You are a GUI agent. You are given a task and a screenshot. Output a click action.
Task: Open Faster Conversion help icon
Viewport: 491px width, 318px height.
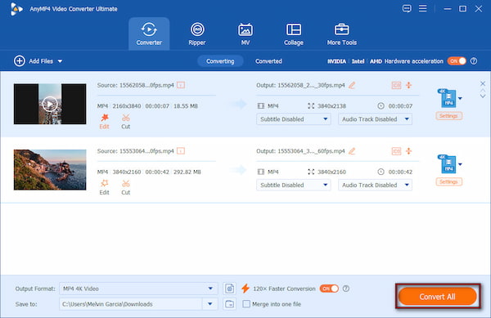pos(345,289)
